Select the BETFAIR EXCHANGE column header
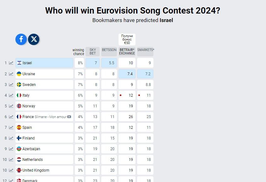 click(x=127, y=52)
